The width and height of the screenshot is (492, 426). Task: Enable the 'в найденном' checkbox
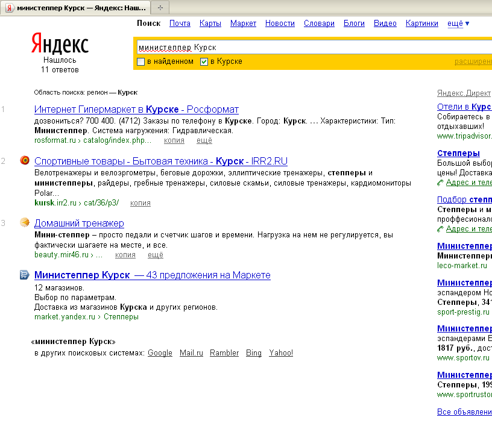pos(141,61)
